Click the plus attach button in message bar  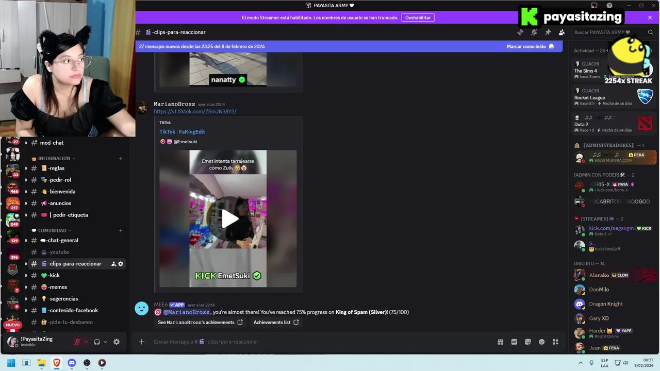pos(141,342)
